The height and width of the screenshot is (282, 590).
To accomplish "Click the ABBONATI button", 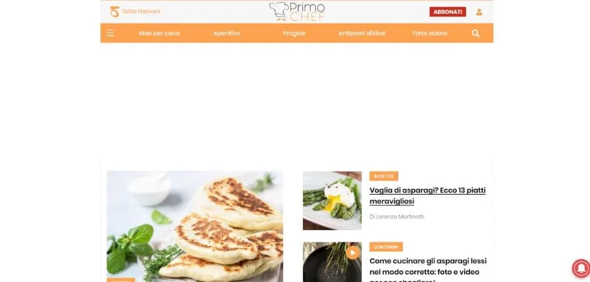I will pyautogui.click(x=448, y=12).
